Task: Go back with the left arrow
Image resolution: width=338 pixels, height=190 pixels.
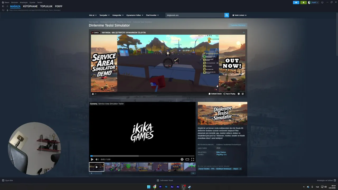Action: click(x=3, y=6)
